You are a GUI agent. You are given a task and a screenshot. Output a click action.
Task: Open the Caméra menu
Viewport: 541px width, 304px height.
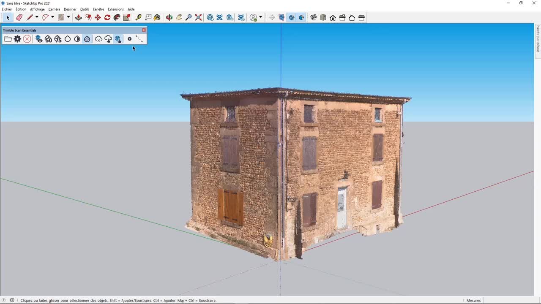tap(54, 9)
